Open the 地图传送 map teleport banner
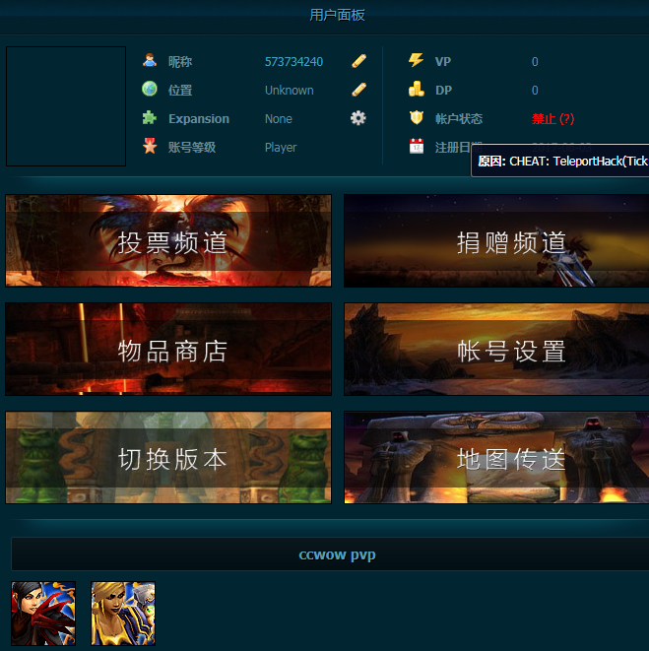 tap(496, 458)
